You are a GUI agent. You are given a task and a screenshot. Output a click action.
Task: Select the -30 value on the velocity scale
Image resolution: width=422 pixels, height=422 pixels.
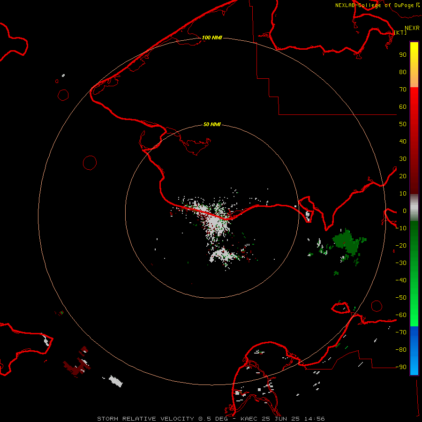click(401, 263)
